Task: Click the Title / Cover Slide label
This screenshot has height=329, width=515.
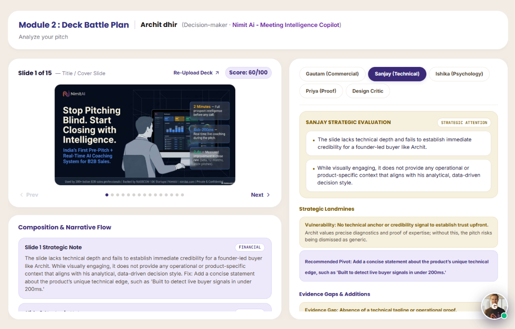Action: tap(84, 73)
